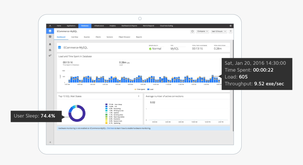Open Applications in top navigation

coord(71,26)
